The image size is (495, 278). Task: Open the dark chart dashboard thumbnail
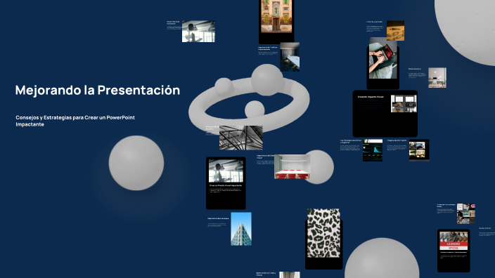pyautogui.click(x=373, y=150)
